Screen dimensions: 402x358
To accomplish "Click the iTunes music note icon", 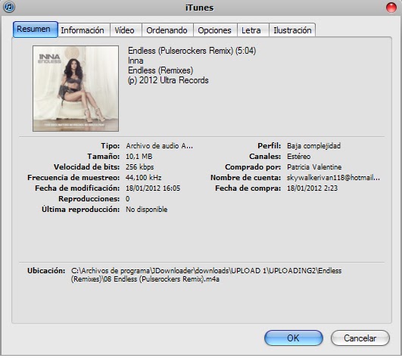I will (x=9, y=7).
